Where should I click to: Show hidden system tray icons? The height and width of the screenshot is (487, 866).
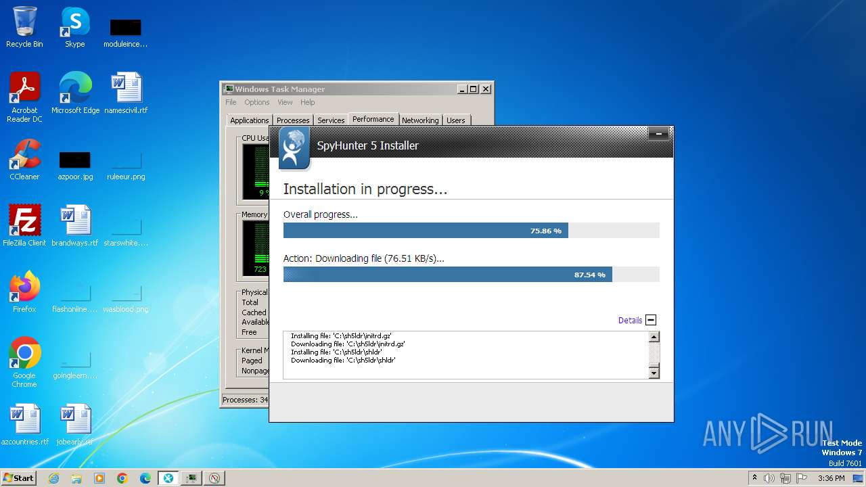754,478
